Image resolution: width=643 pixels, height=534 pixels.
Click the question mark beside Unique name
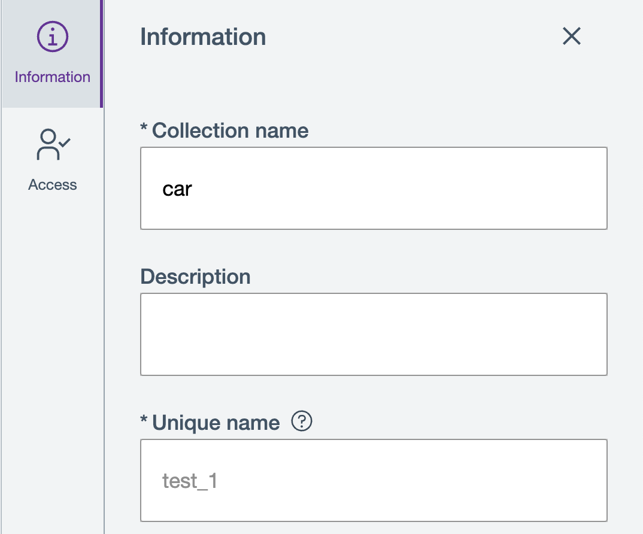click(302, 421)
